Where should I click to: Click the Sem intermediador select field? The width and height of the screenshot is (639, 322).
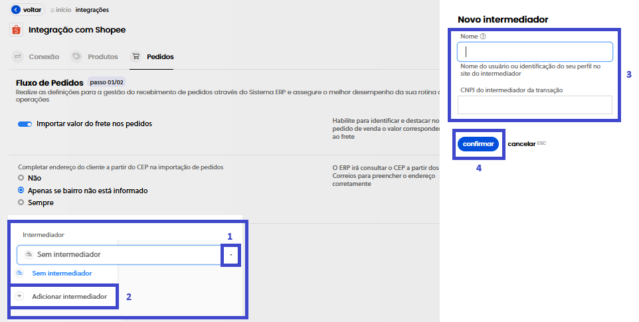(x=119, y=255)
